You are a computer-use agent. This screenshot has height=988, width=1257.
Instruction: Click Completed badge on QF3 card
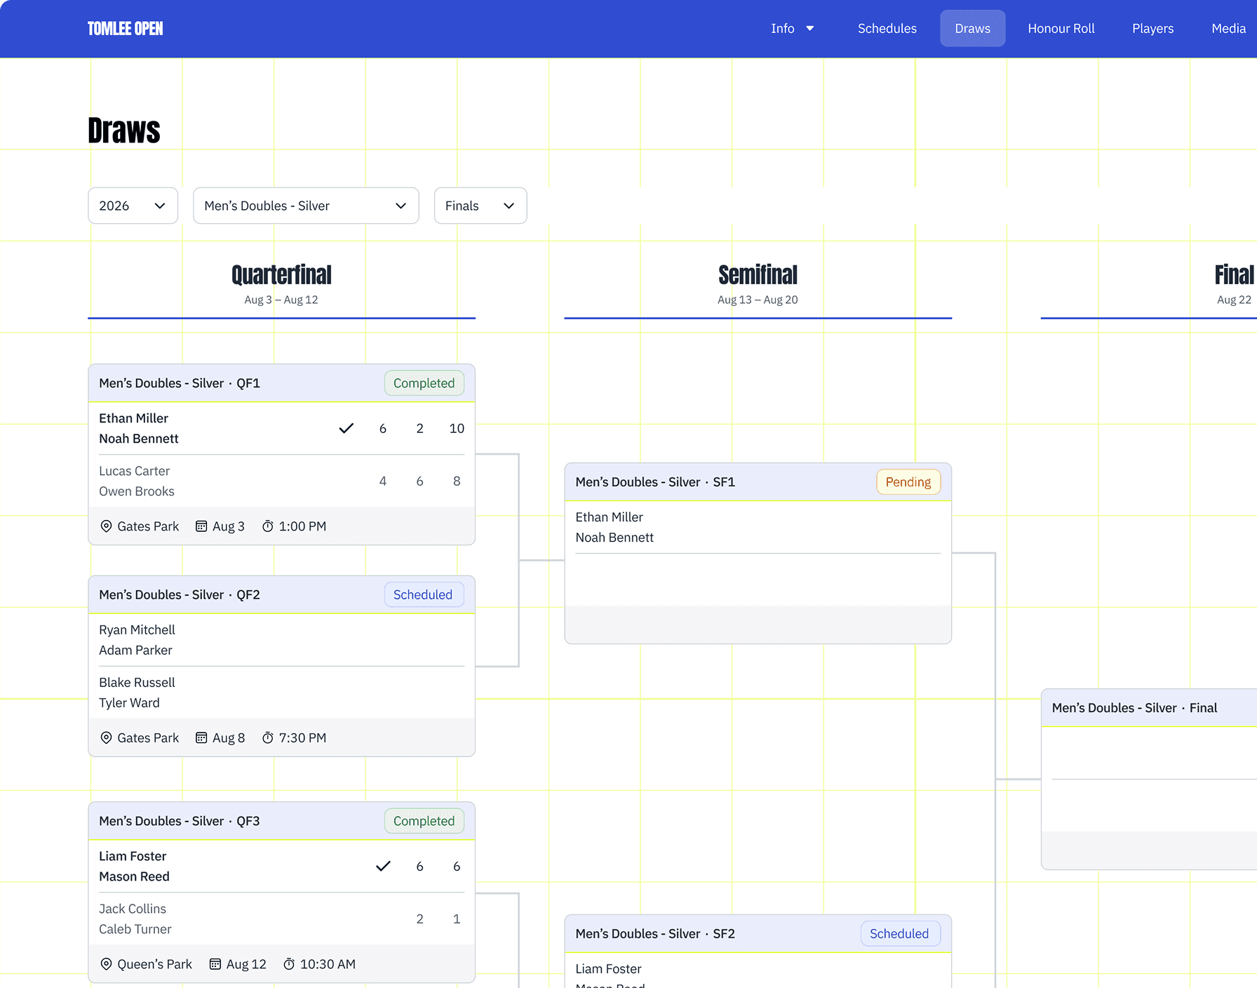pos(424,821)
